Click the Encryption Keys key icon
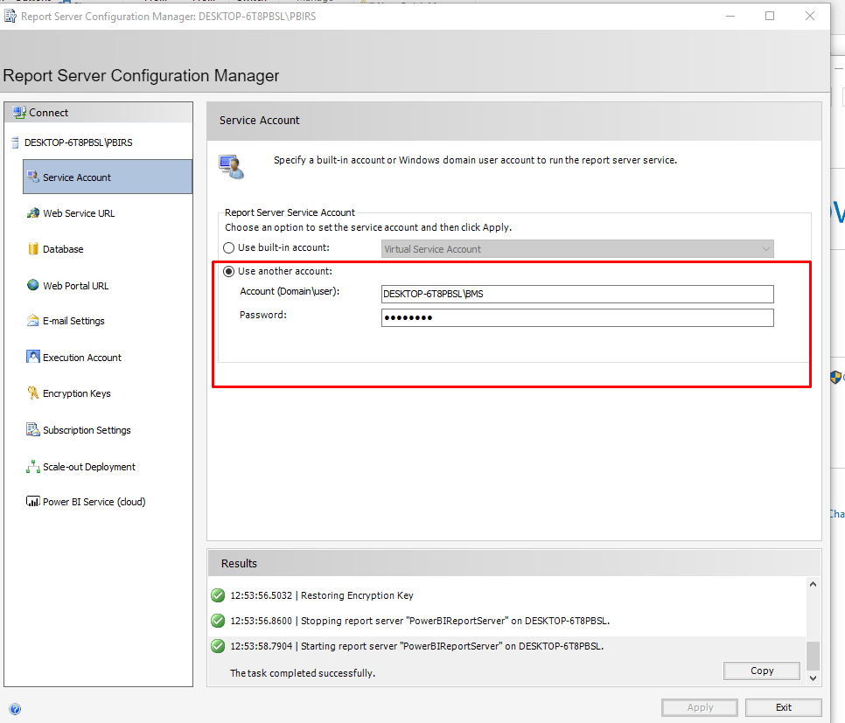 [33, 393]
